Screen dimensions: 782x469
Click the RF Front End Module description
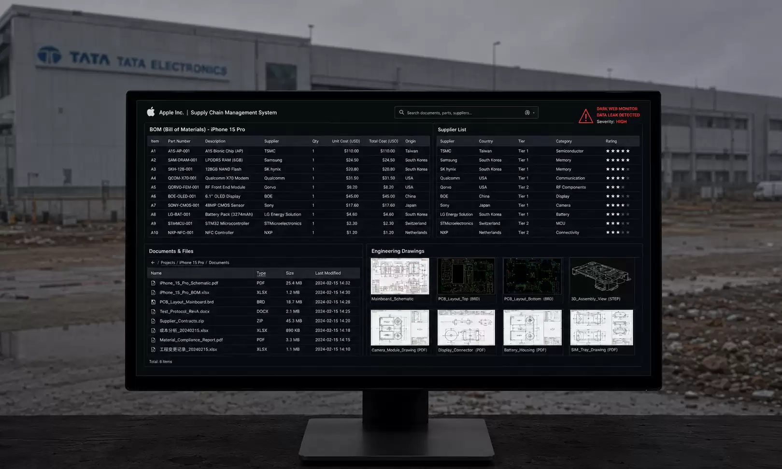pos(225,187)
